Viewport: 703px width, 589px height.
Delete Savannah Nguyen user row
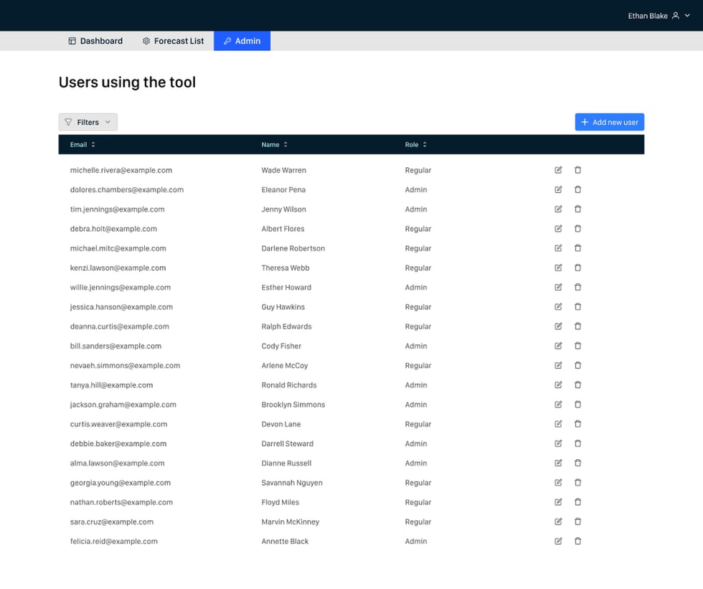coord(578,482)
